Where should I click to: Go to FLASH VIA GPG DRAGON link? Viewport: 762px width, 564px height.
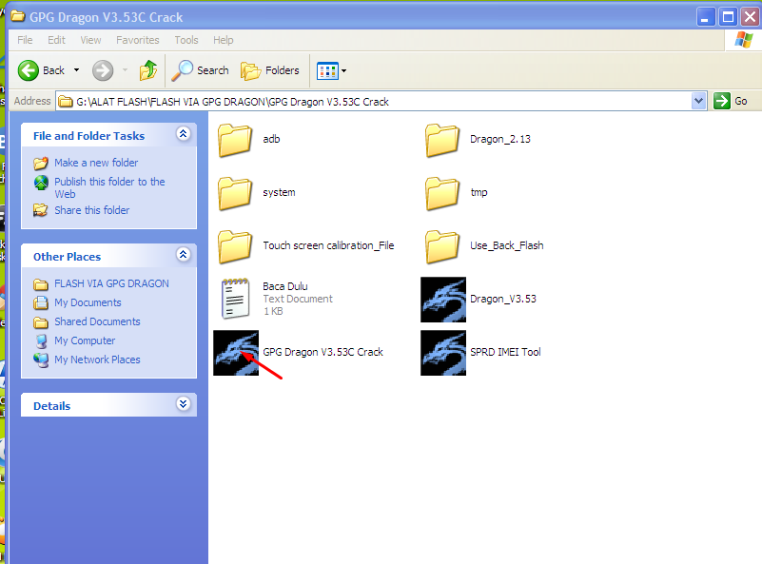(x=111, y=283)
